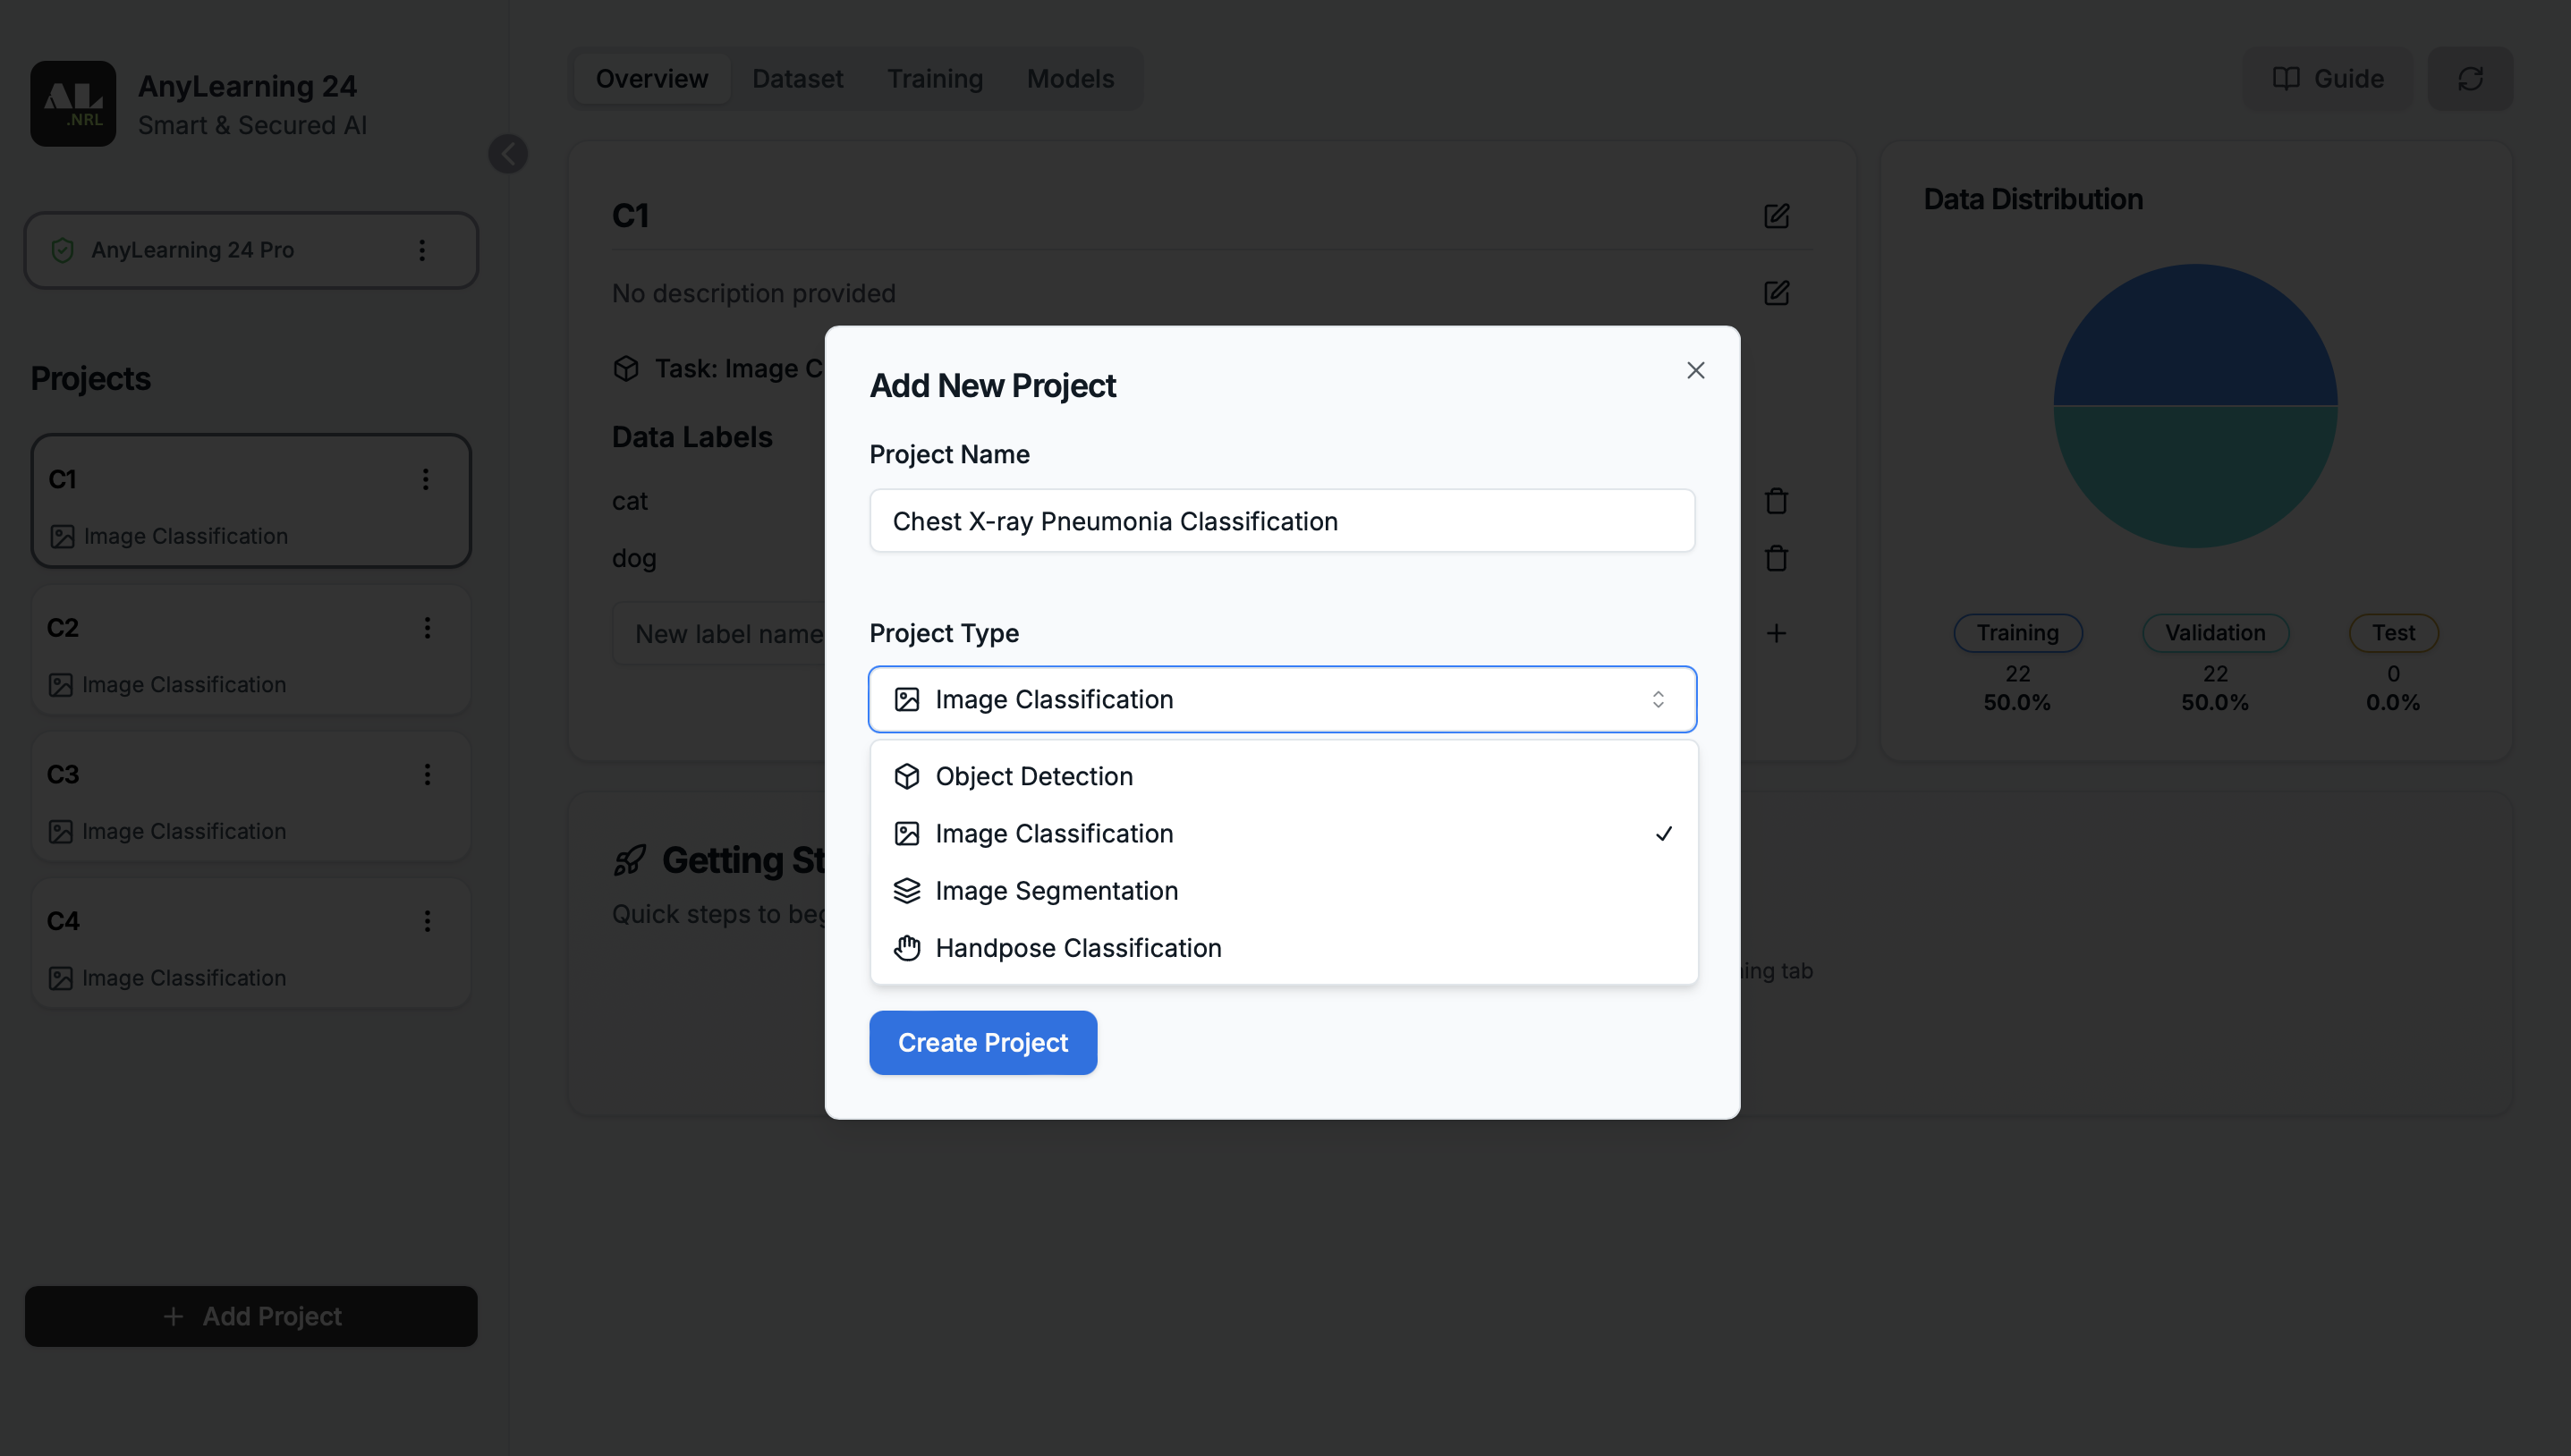Viewport: 2571px width, 1456px height.
Task: Click the Project Name input field
Action: click(x=1281, y=520)
